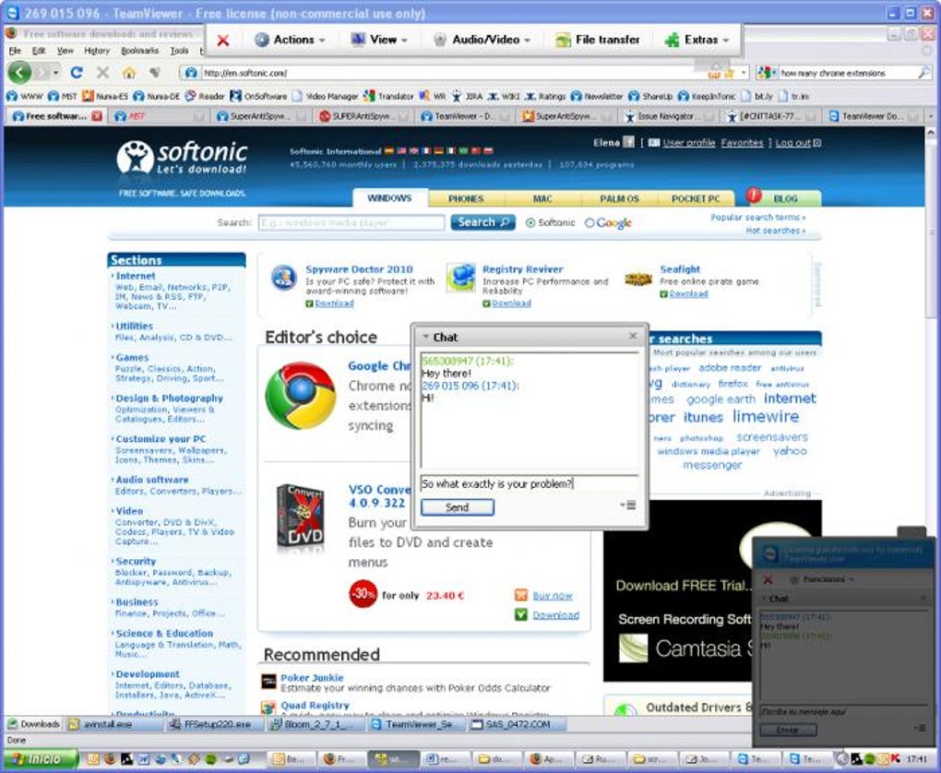Click the green back arrow button

coord(19,73)
